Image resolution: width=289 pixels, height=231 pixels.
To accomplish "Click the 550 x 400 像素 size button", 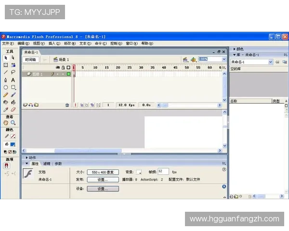I will [x=103, y=172].
